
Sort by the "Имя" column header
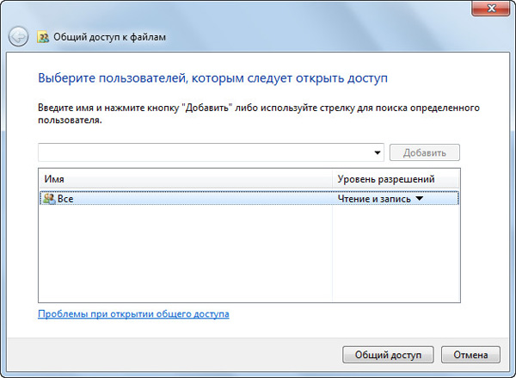[x=185, y=178]
